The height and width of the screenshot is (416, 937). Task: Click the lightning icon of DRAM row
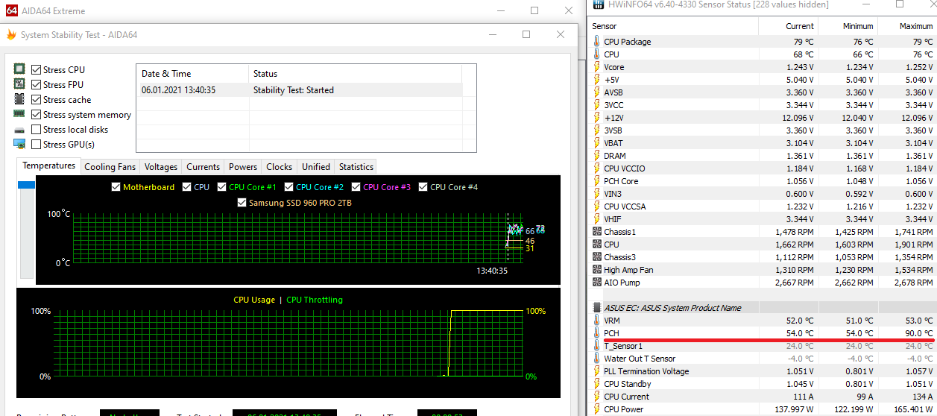596,156
